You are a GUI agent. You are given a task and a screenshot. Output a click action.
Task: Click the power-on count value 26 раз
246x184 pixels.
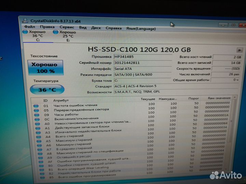(x=225, y=74)
